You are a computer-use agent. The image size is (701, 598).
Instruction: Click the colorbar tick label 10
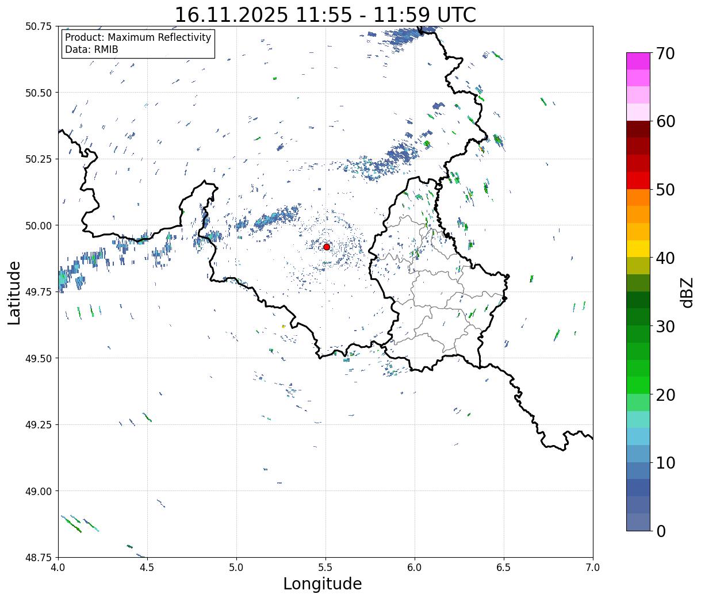click(665, 462)
